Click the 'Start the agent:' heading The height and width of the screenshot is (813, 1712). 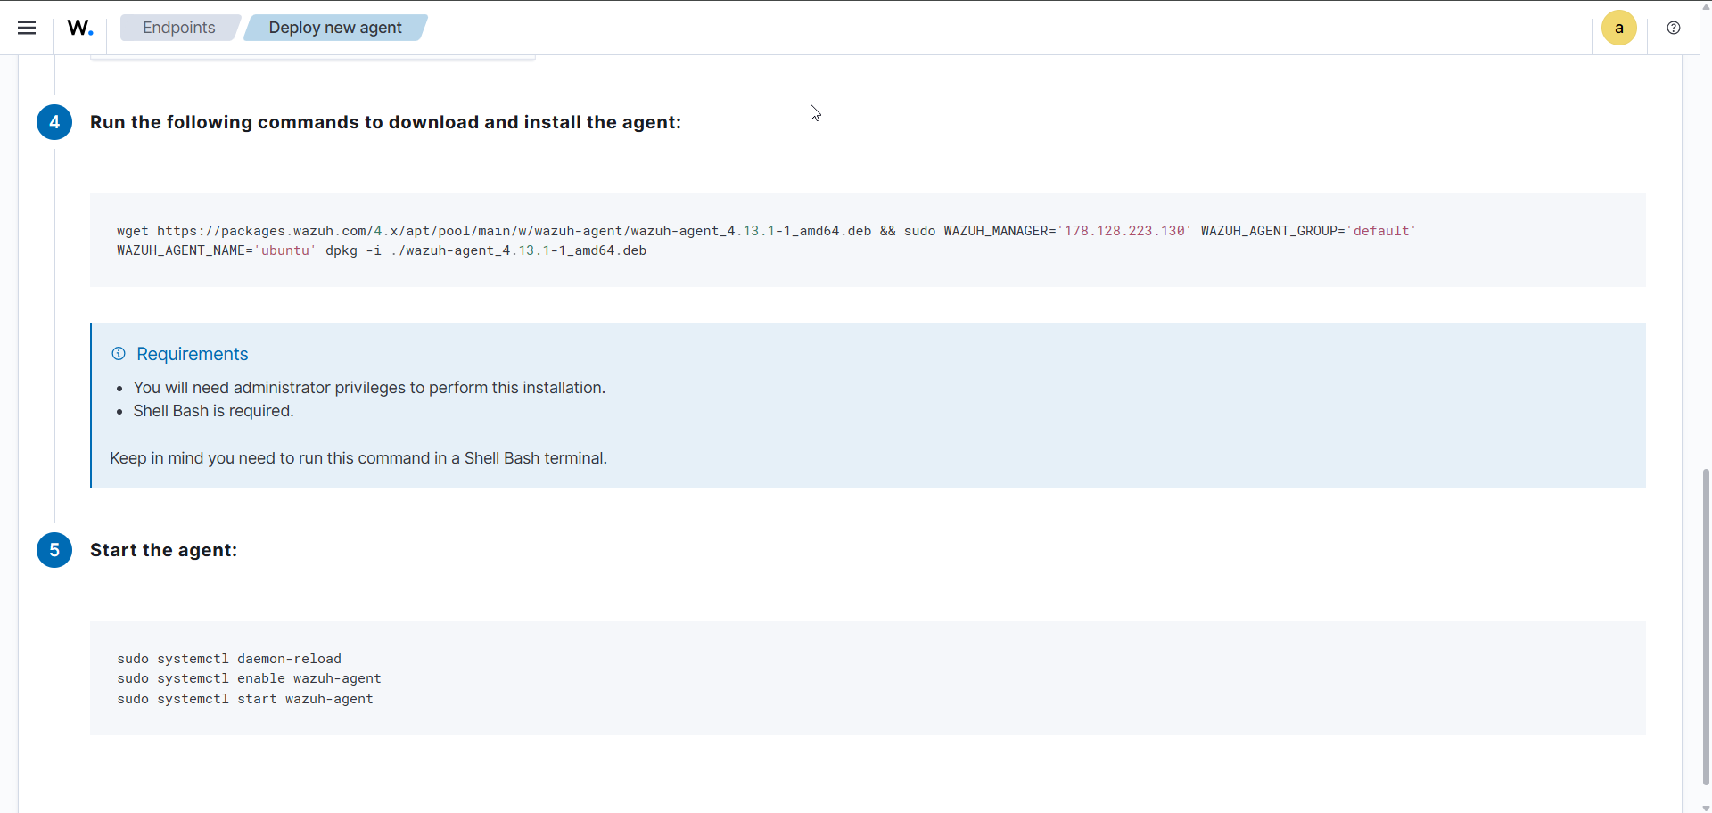163,550
